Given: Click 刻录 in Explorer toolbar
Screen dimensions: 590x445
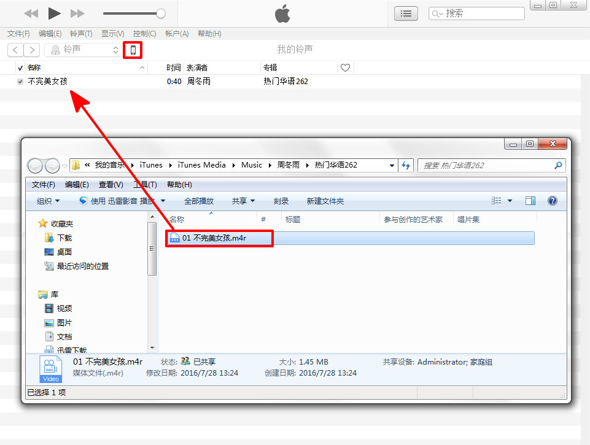Looking at the screenshot, I should pyautogui.click(x=281, y=201).
